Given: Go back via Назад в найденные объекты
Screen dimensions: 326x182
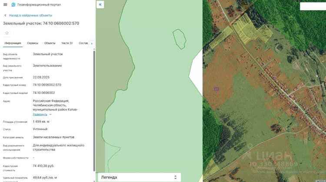Looking at the screenshot, I should coord(30,15).
